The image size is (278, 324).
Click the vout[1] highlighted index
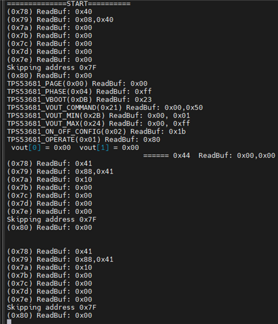(103, 148)
